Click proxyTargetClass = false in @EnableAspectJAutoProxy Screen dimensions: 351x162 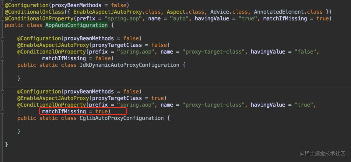coord(129,45)
